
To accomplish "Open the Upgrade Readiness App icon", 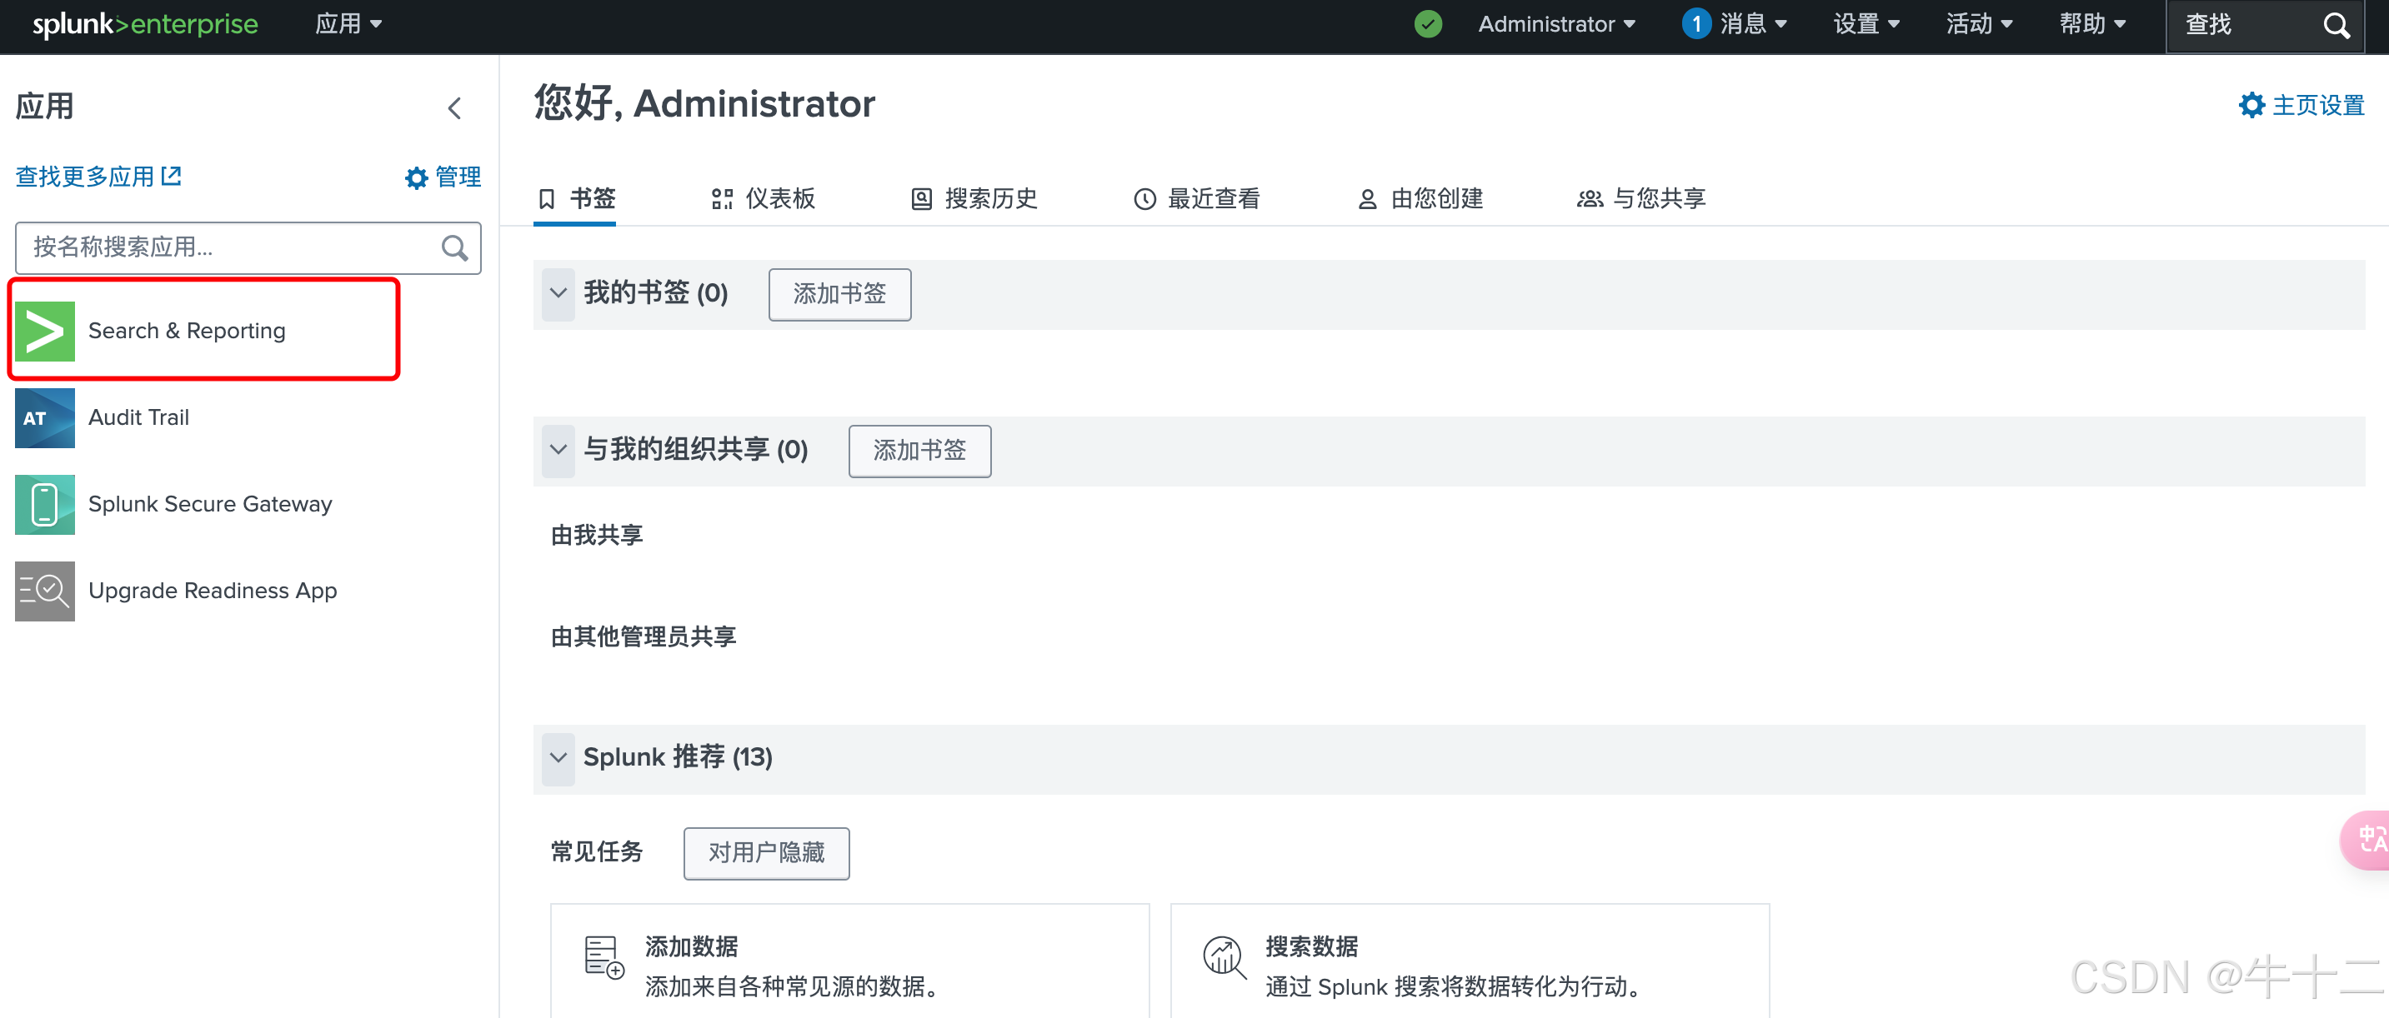I will 44,591.
